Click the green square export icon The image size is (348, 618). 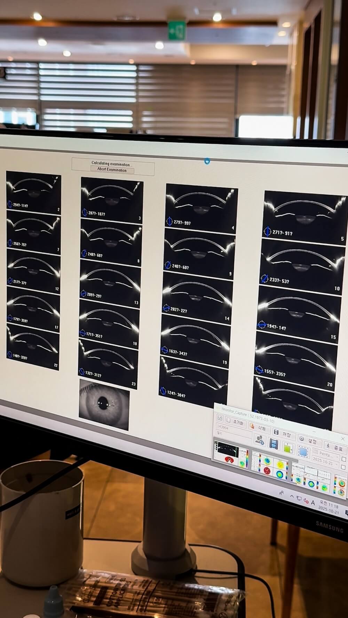pos(288,448)
